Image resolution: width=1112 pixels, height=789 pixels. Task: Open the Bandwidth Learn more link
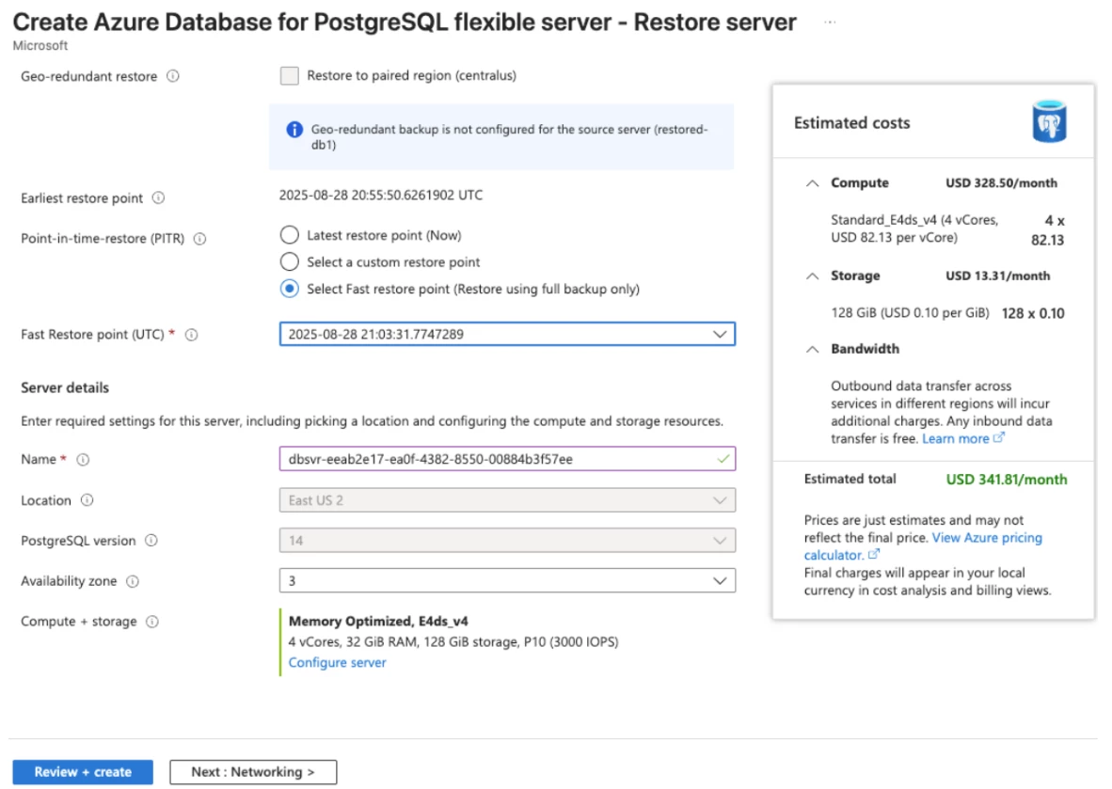click(963, 439)
